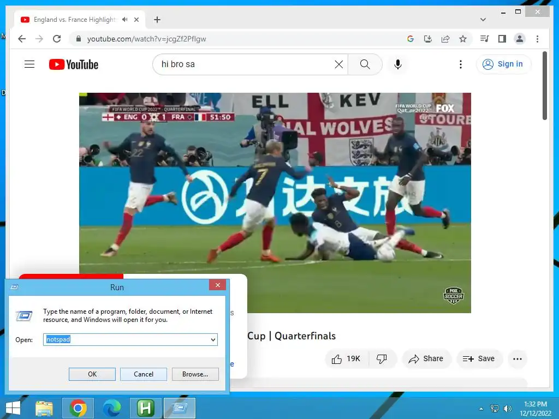Open the Chrome profile avatar

click(x=520, y=39)
